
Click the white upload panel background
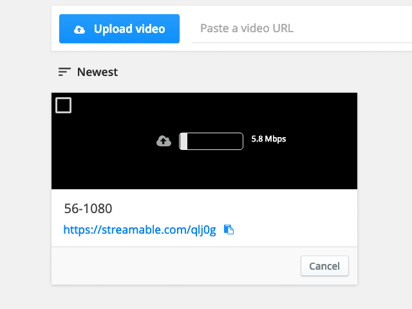pyautogui.click(x=289, y=47)
